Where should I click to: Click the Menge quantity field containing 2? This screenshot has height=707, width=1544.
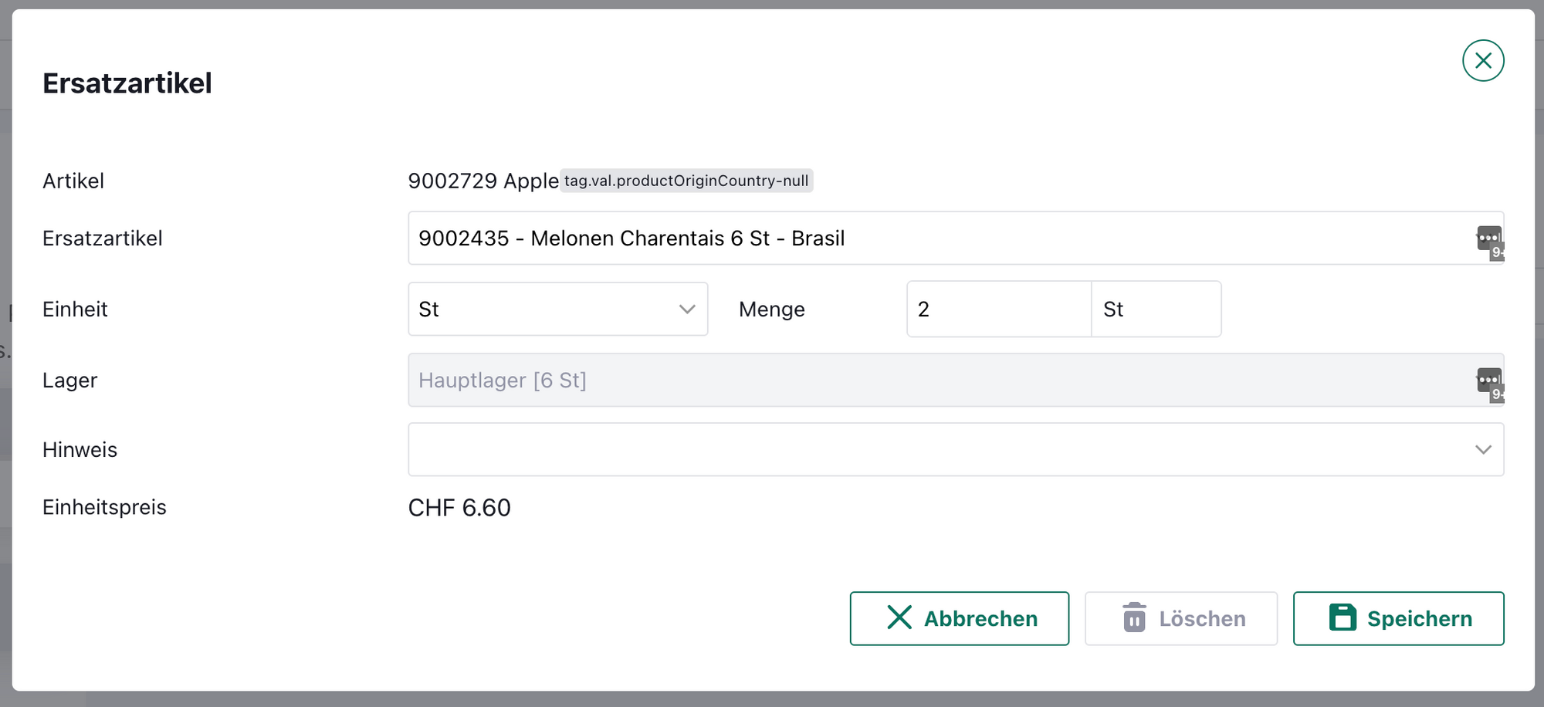(998, 310)
